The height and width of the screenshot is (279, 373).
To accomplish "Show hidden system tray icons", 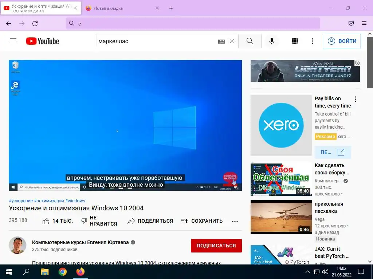I will [307, 272].
